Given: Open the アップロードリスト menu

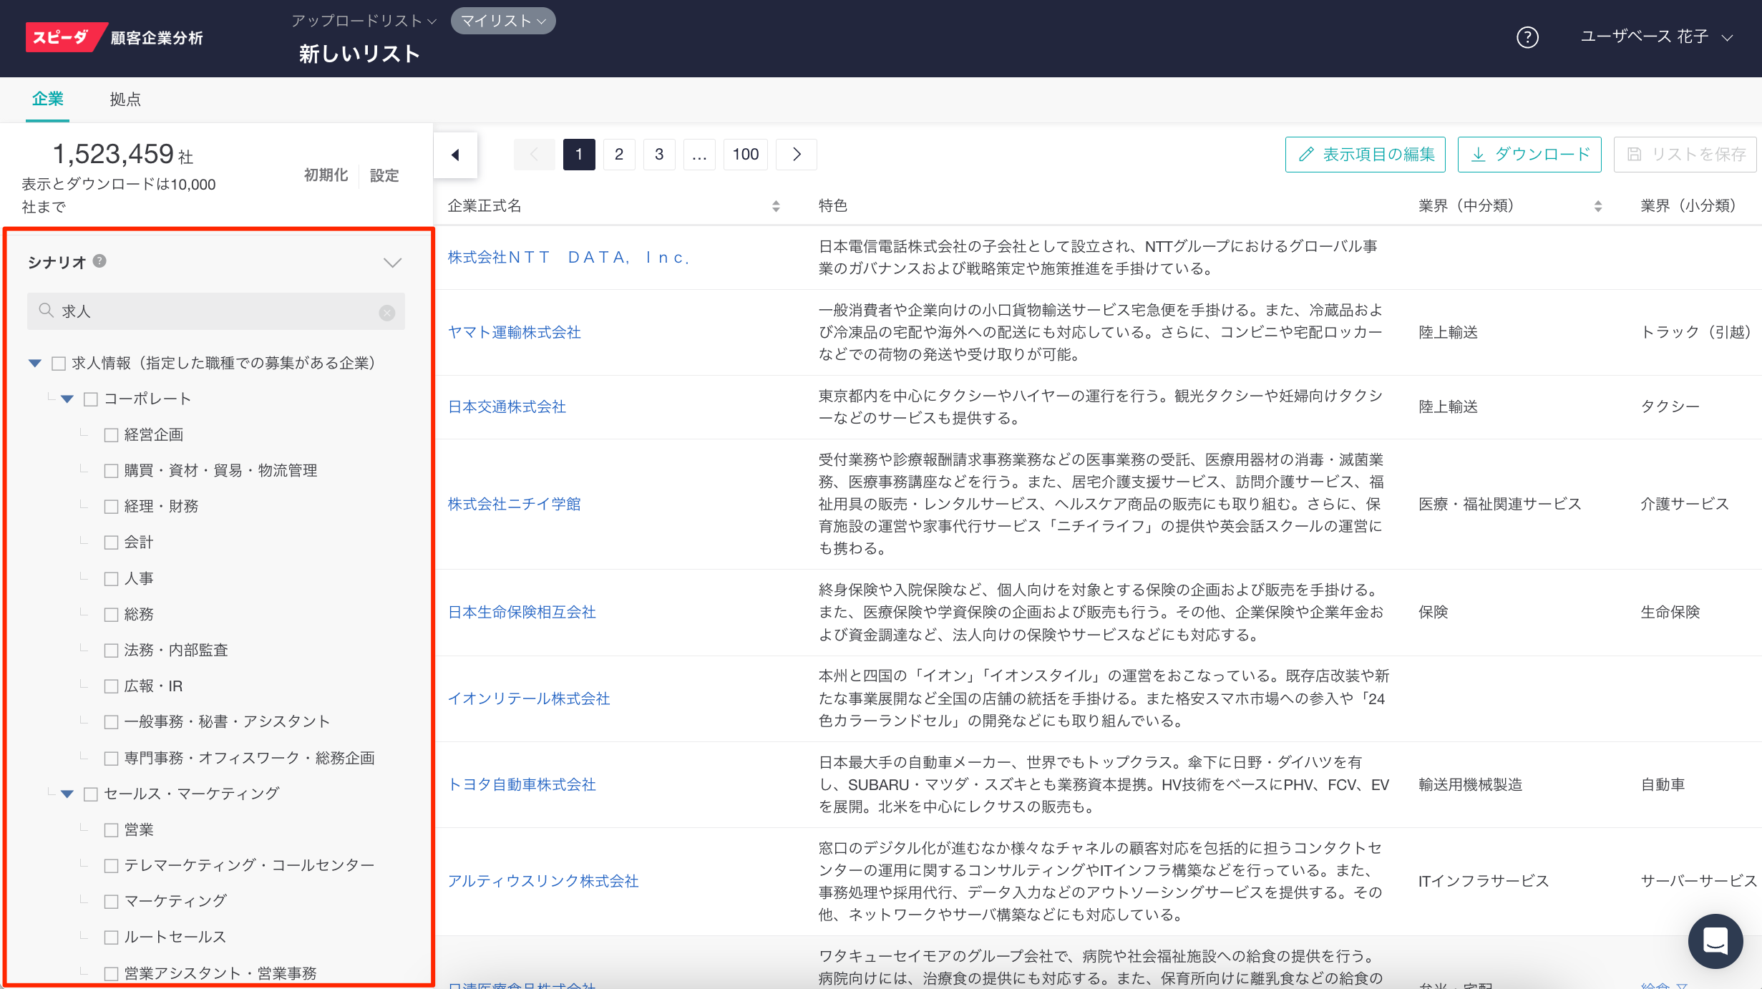Looking at the screenshot, I should [364, 21].
